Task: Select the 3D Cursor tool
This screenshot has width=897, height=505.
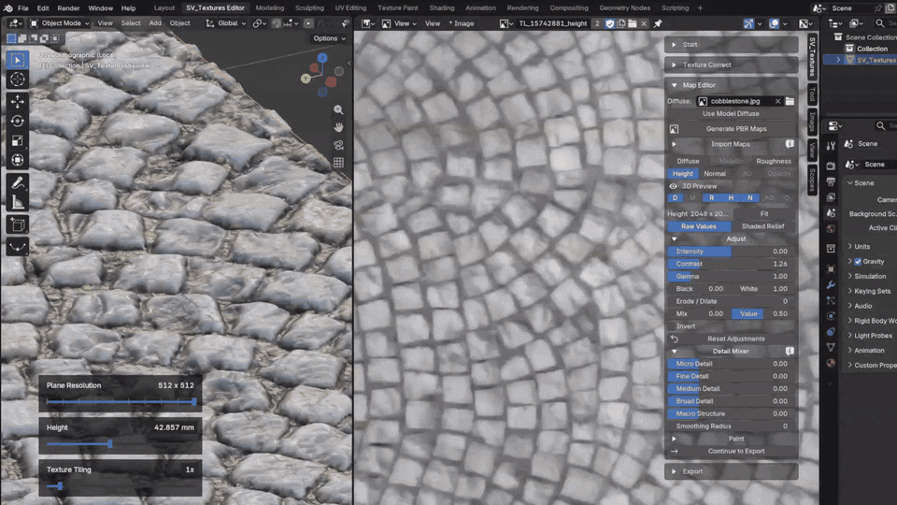Action: point(18,79)
